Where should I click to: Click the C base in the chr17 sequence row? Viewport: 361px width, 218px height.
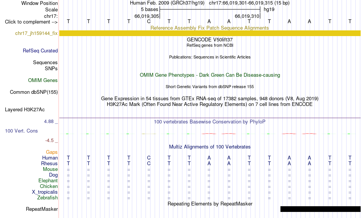[149, 21]
